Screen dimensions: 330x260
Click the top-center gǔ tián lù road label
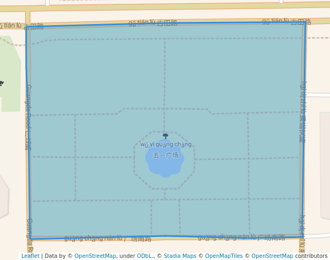coord(153,23)
